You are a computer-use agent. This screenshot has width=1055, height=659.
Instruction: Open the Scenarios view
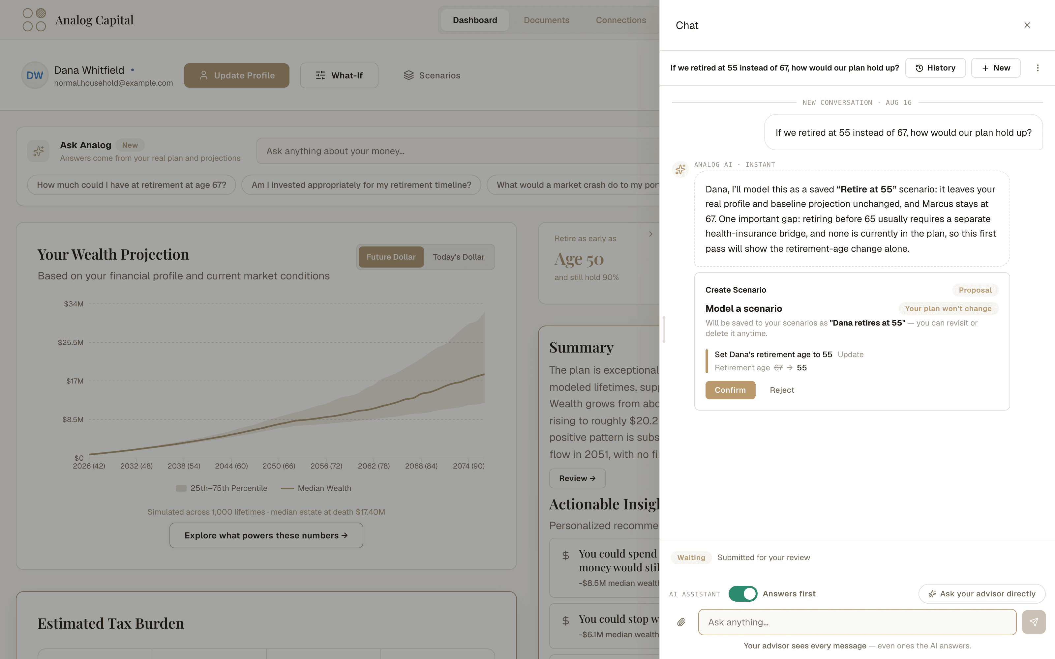(432, 75)
